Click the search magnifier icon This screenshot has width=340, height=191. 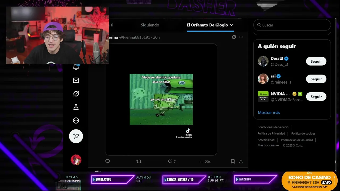(259, 25)
